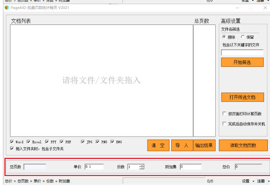Enable 完成后自动保存并关机 checkbox
This screenshot has width=270, height=186.
click(224, 124)
